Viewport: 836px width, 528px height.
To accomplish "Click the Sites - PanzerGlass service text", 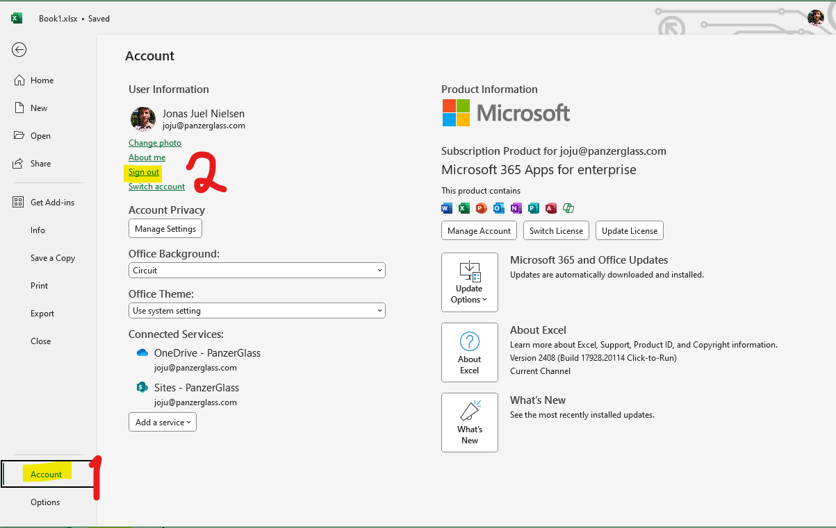I will click(x=197, y=388).
